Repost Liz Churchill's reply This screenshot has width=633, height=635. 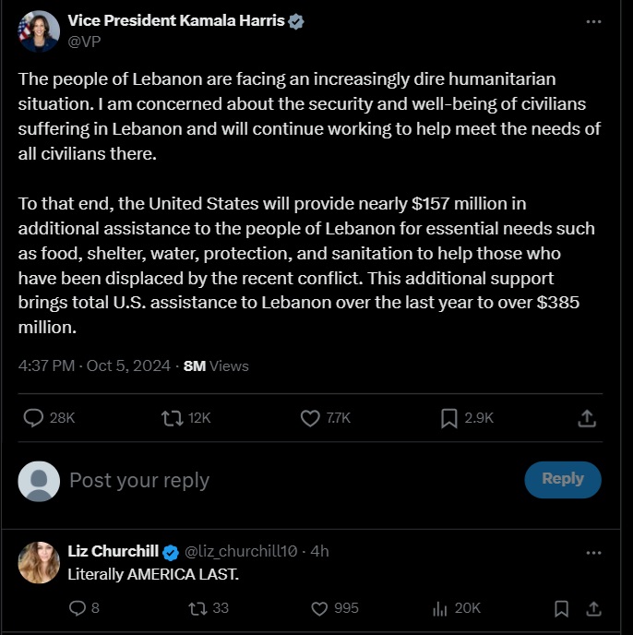pos(197,608)
